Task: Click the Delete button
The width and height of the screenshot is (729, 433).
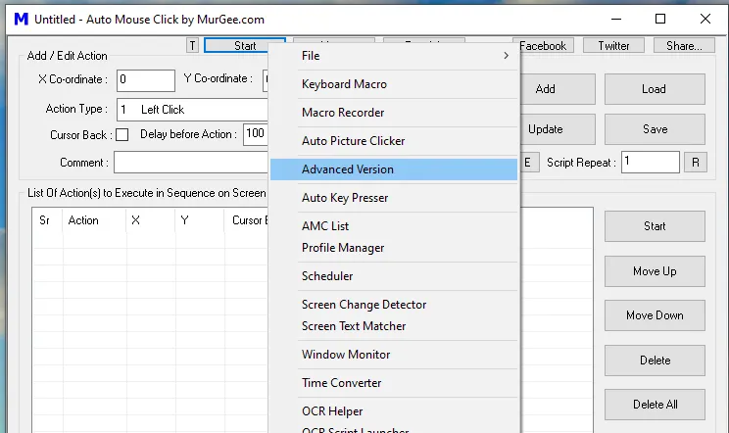Action: (x=655, y=361)
